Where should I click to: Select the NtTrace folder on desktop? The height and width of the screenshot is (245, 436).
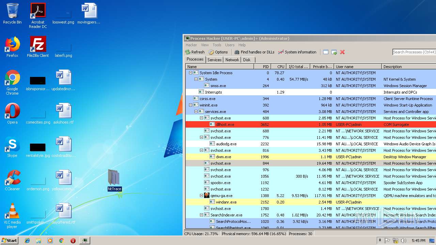114,180
